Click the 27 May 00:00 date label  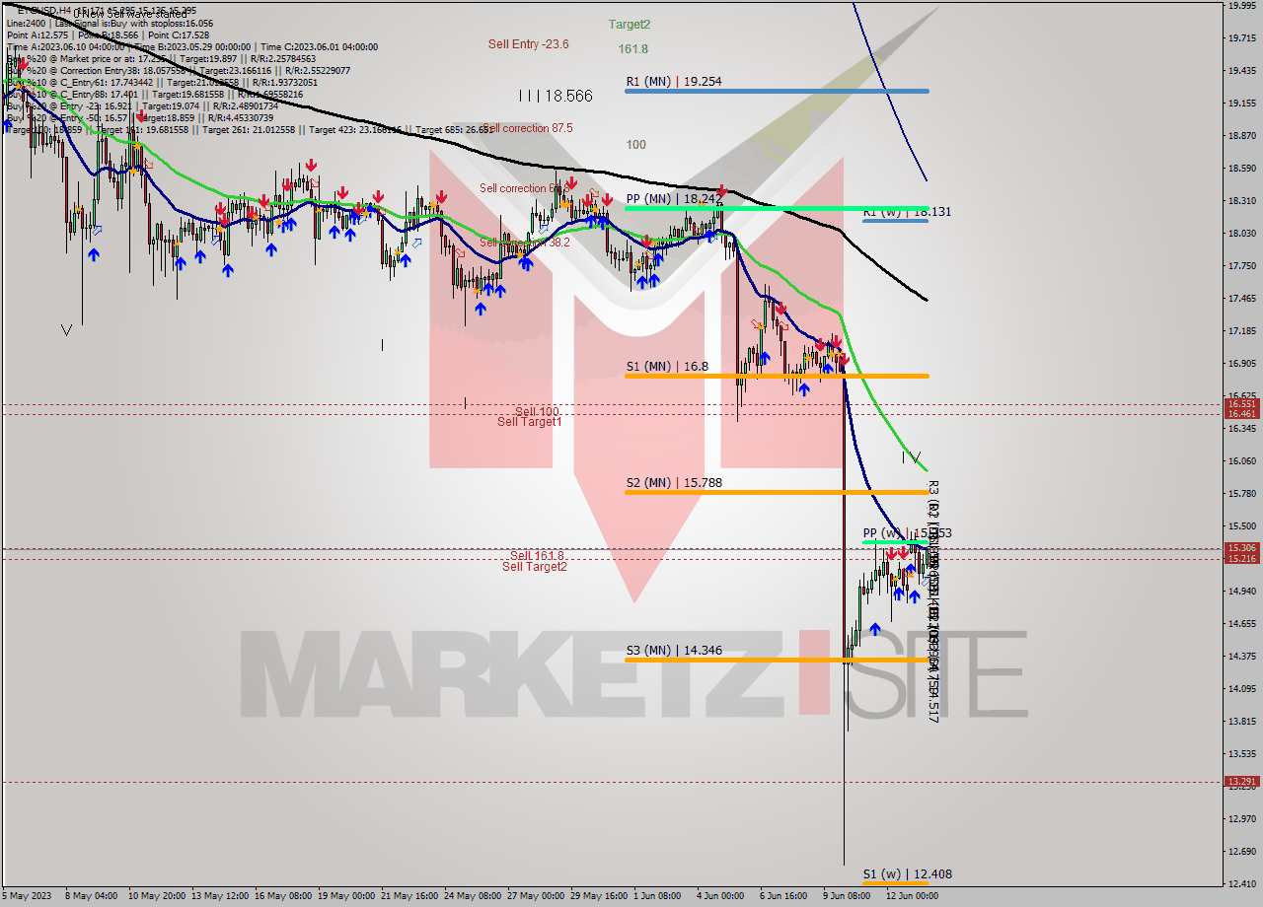pos(538,897)
